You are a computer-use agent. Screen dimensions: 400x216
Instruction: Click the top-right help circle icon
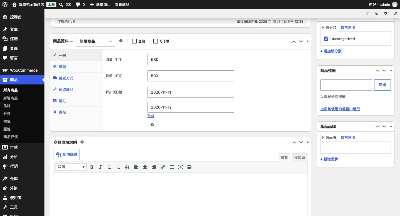click(395, 13)
